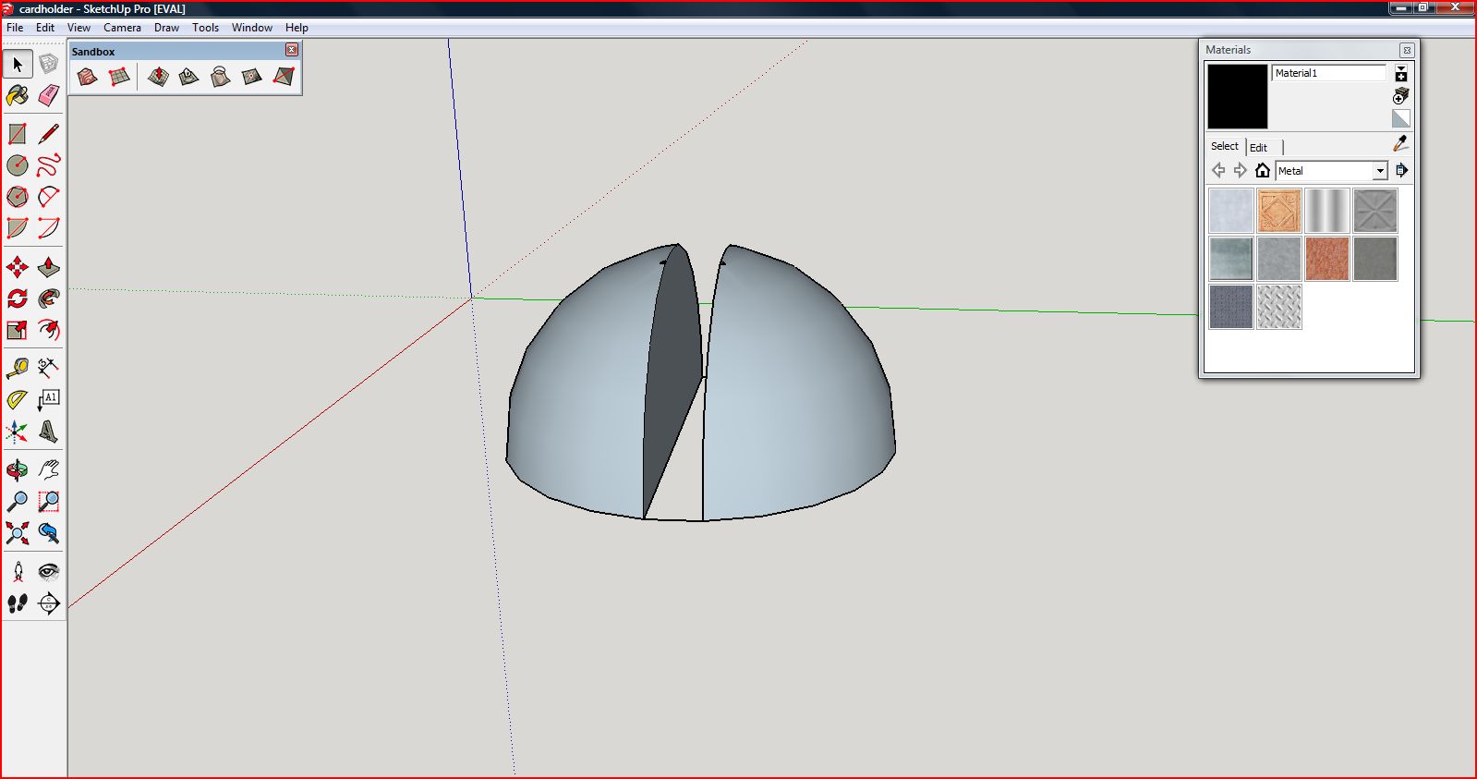Activate the Move tool
The height and width of the screenshot is (779, 1477).
[x=18, y=267]
